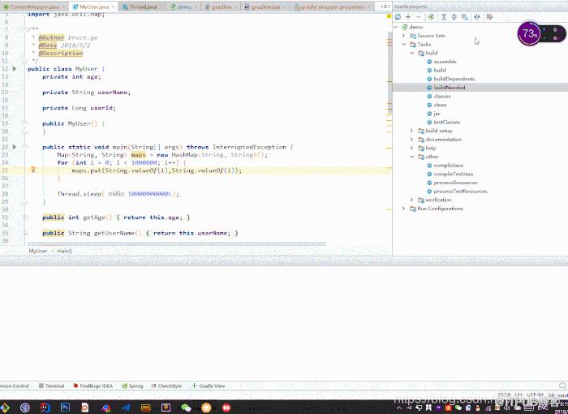Switch to the Thread.java editor tab
This screenshot has width=568, height=414.
(140, 6)
